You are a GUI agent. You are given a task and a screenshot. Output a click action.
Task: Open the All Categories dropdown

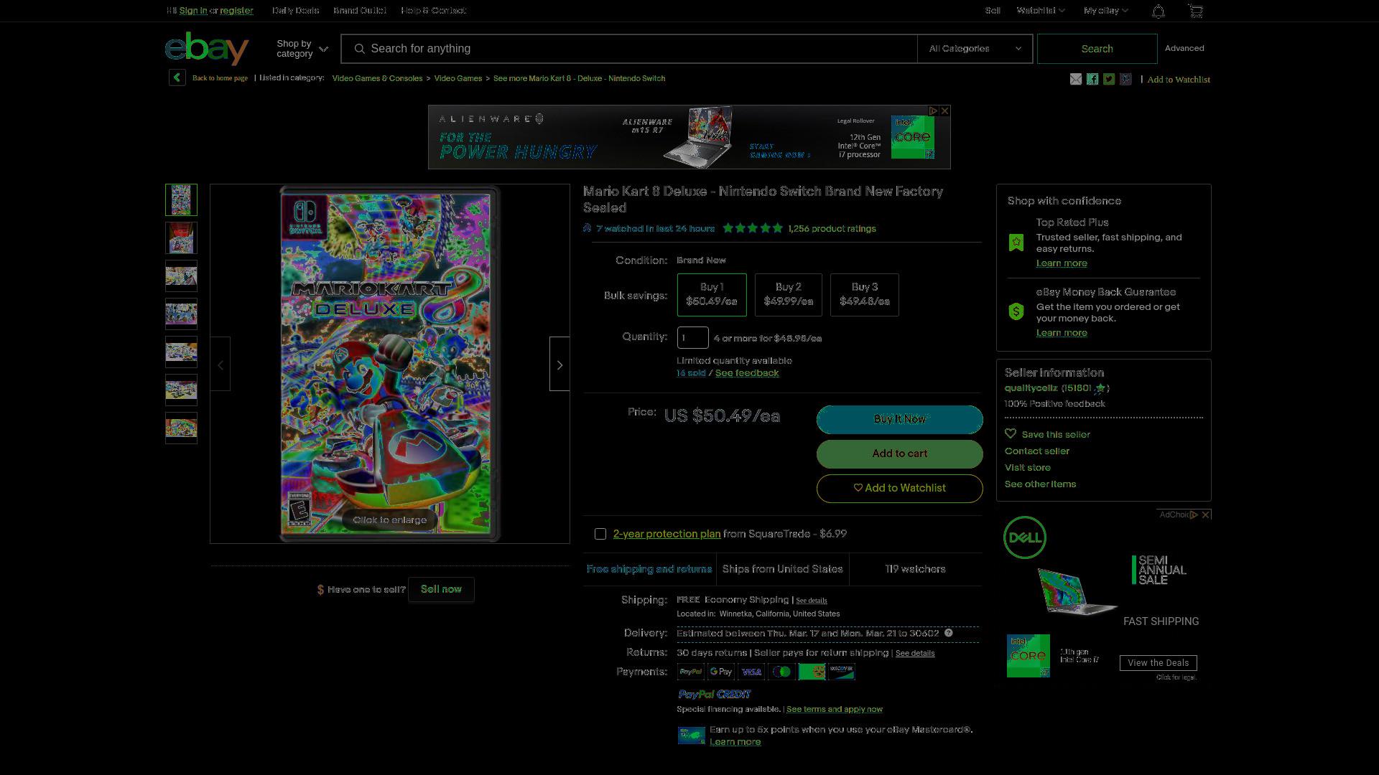coord(975,49)
